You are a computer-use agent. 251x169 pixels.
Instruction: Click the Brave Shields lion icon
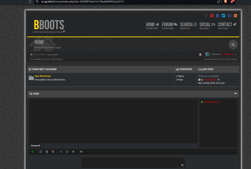(x=226, y=2)
